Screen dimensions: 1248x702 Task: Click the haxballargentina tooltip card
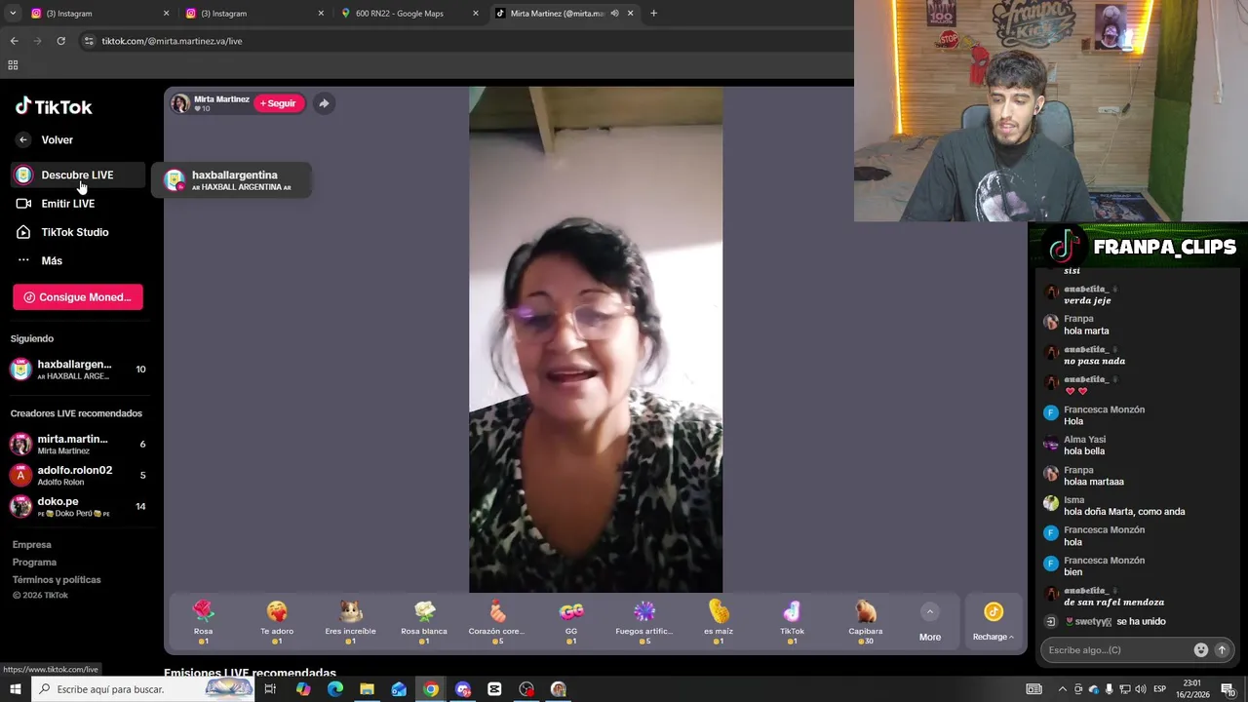point(232,180)
